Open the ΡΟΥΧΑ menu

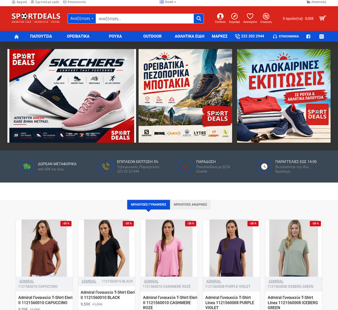(x=115, y=36)
